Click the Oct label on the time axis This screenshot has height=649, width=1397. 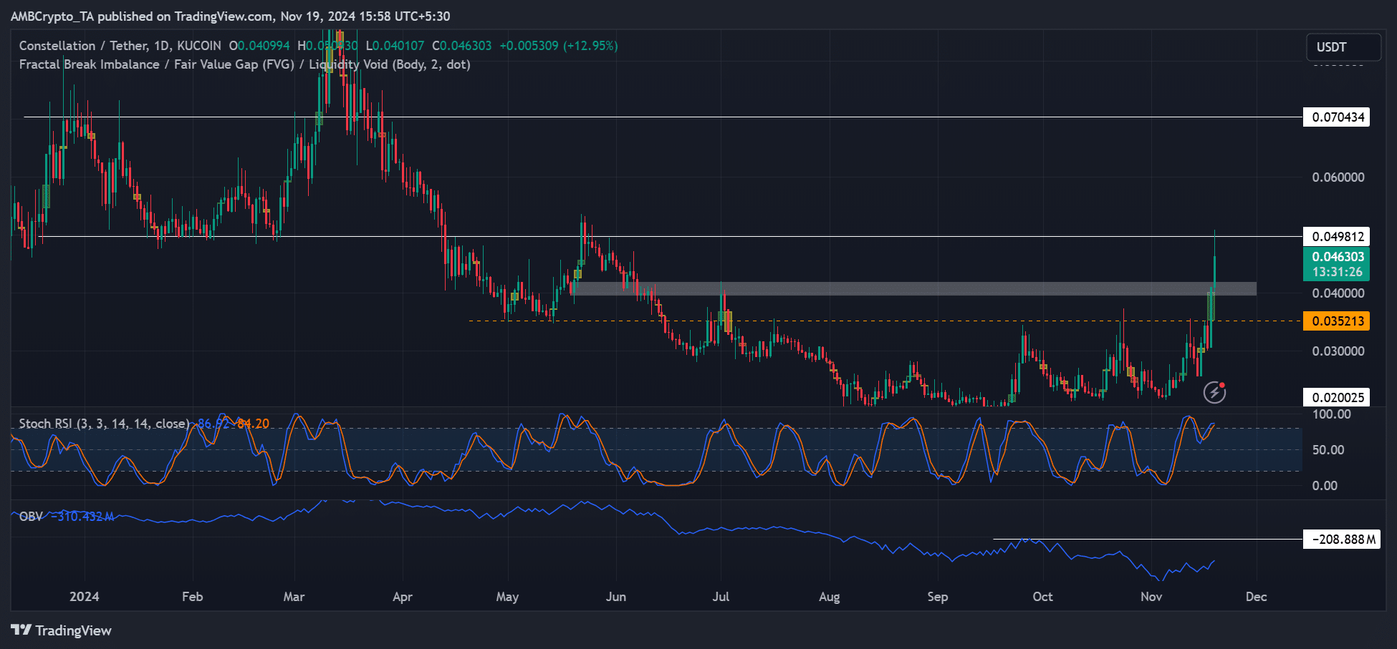(1043, 597)
